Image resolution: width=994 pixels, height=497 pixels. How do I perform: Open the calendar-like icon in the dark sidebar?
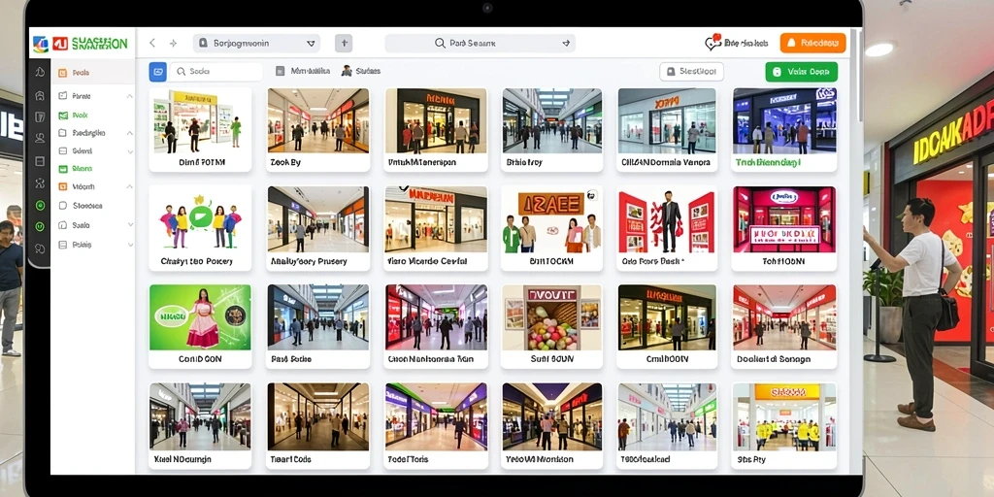(x=40, y=116)
